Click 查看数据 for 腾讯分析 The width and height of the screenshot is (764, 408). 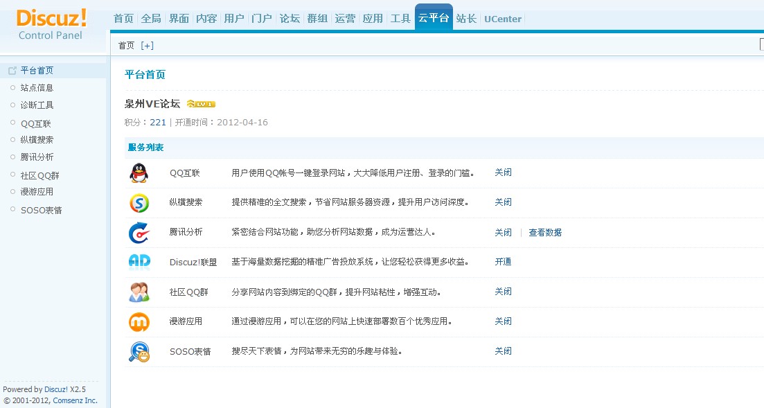pos(545,233)
